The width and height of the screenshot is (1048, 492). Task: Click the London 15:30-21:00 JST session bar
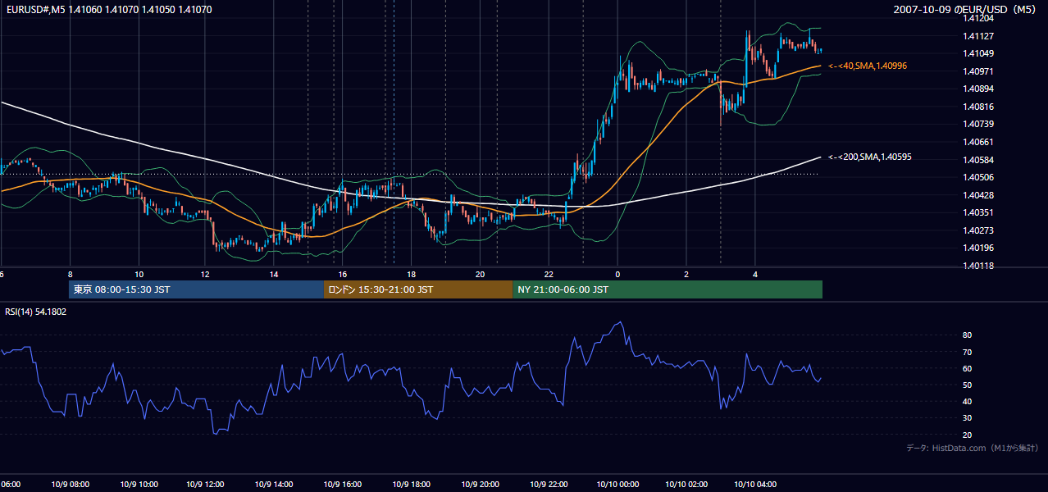click(x=418, y=289)
